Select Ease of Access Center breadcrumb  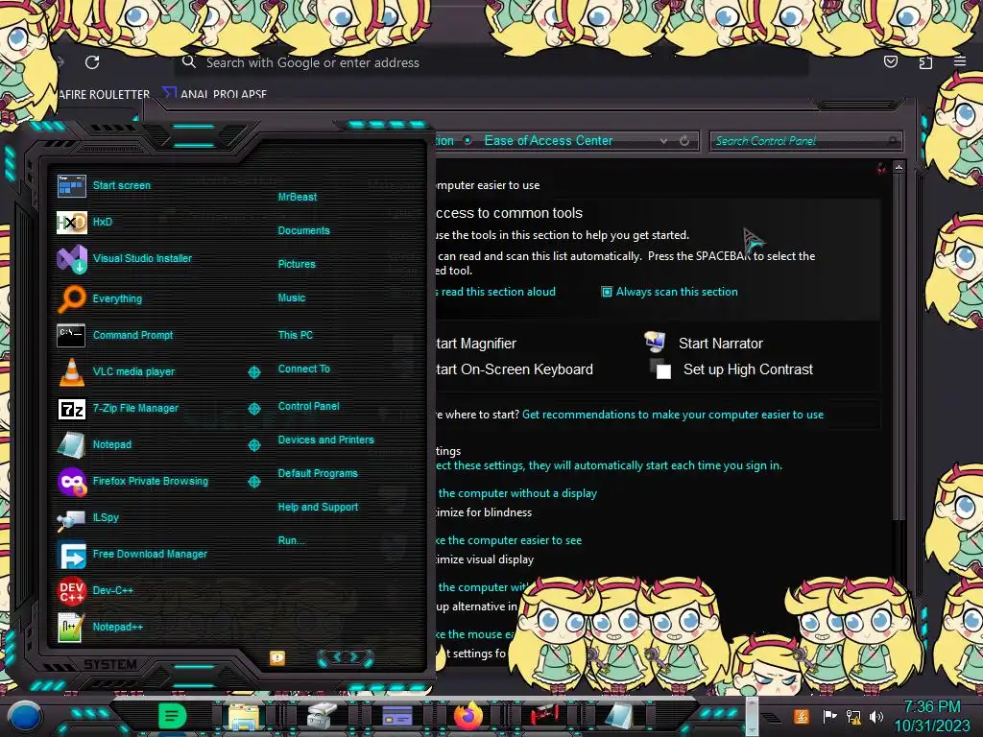(x=548, y=140)
